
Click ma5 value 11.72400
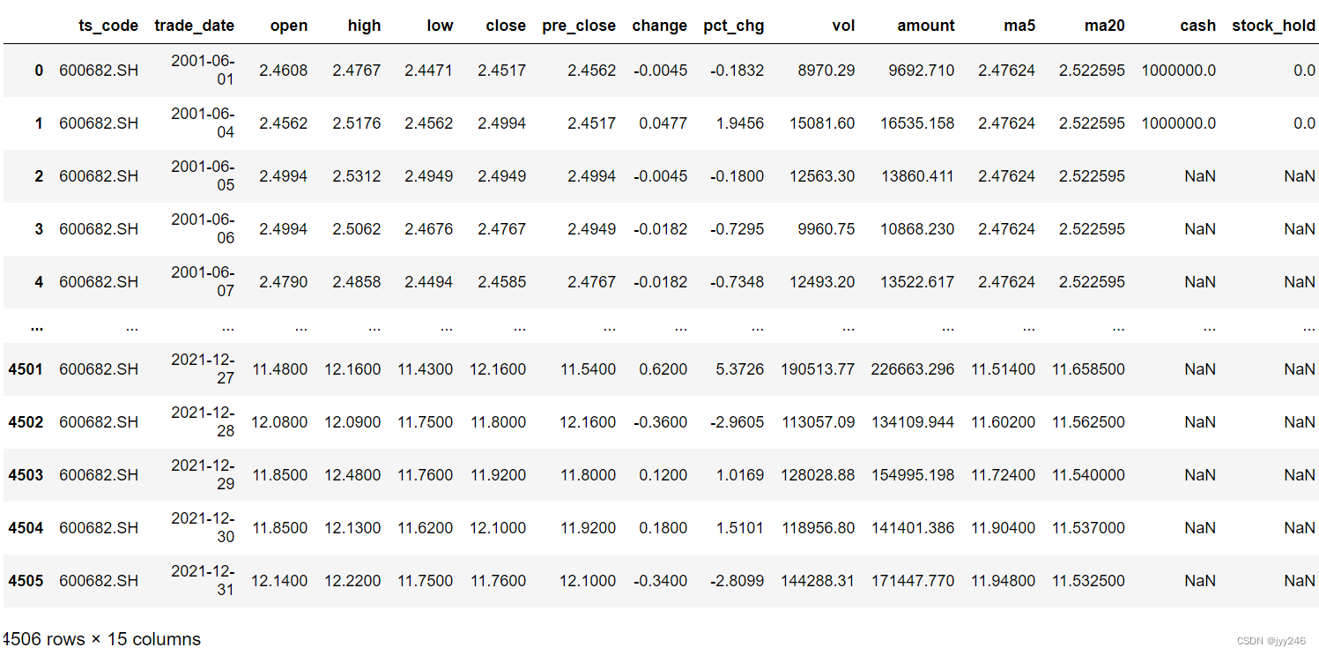pyautogui.click(x=1004, y=475)
